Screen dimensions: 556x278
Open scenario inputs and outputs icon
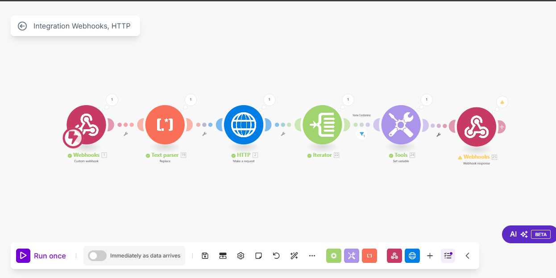click(x=223, y=256)
